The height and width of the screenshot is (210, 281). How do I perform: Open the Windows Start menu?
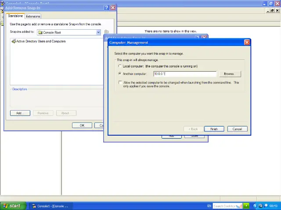pyautogui.click(x=11, y=206)
